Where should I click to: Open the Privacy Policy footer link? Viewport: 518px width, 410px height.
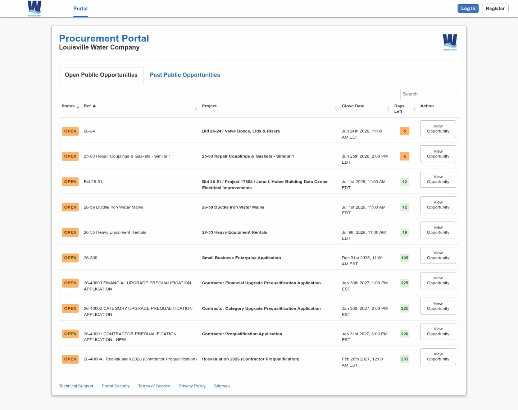192,386
